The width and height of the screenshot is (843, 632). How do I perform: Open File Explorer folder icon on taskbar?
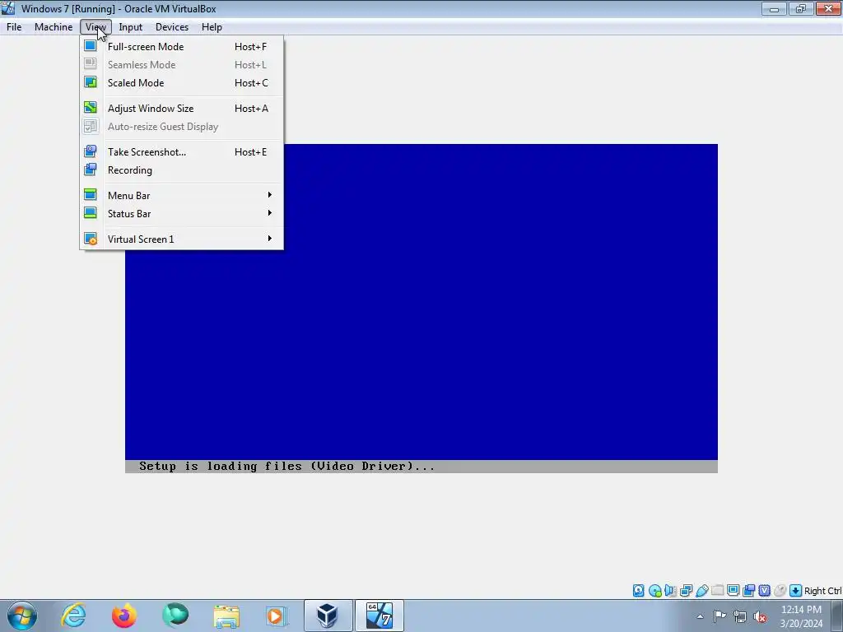coord(226,616)
